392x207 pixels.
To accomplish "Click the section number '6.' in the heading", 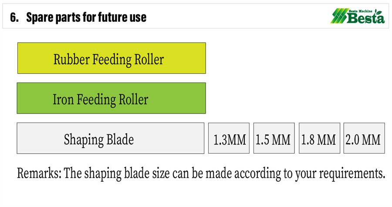I will pyautogui.click(x=14, y=17).
